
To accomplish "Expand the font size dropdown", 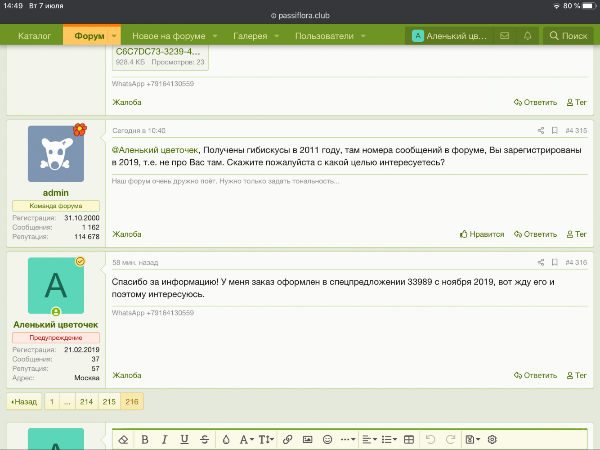I will click(266, 440).
